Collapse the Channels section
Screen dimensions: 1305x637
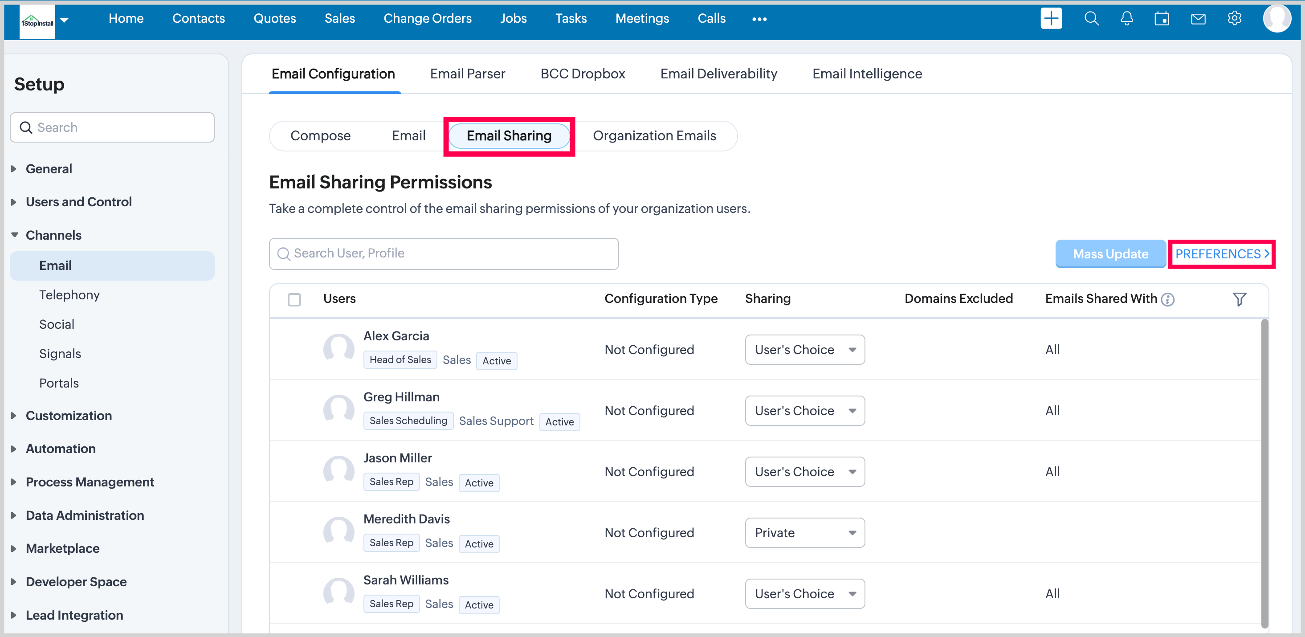pyautogui.click(x=53, y=235)
